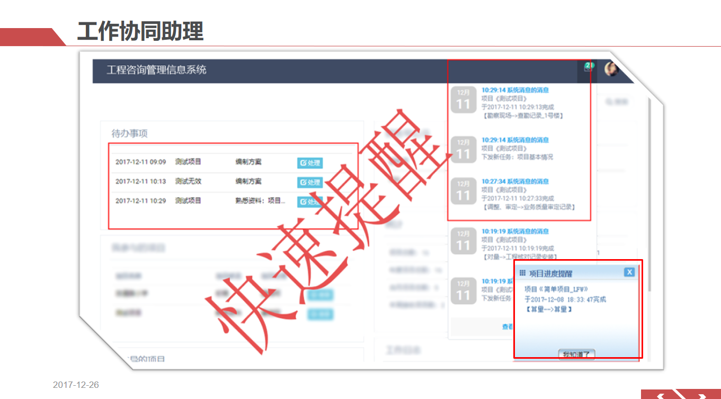The image size is (721, 399).
Task: Click the 测试无效 project name
Action: pyautogui.click(x=188, y=181)
